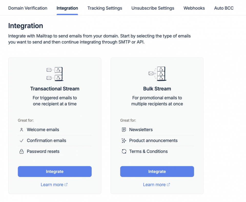Open the Webhooks tab
246x202 pixels.
coord(194,8)
